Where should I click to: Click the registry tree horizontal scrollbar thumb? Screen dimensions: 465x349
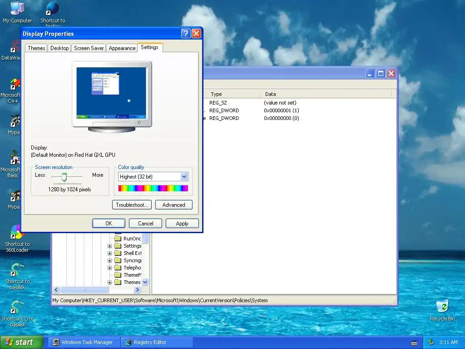[84, 289]
